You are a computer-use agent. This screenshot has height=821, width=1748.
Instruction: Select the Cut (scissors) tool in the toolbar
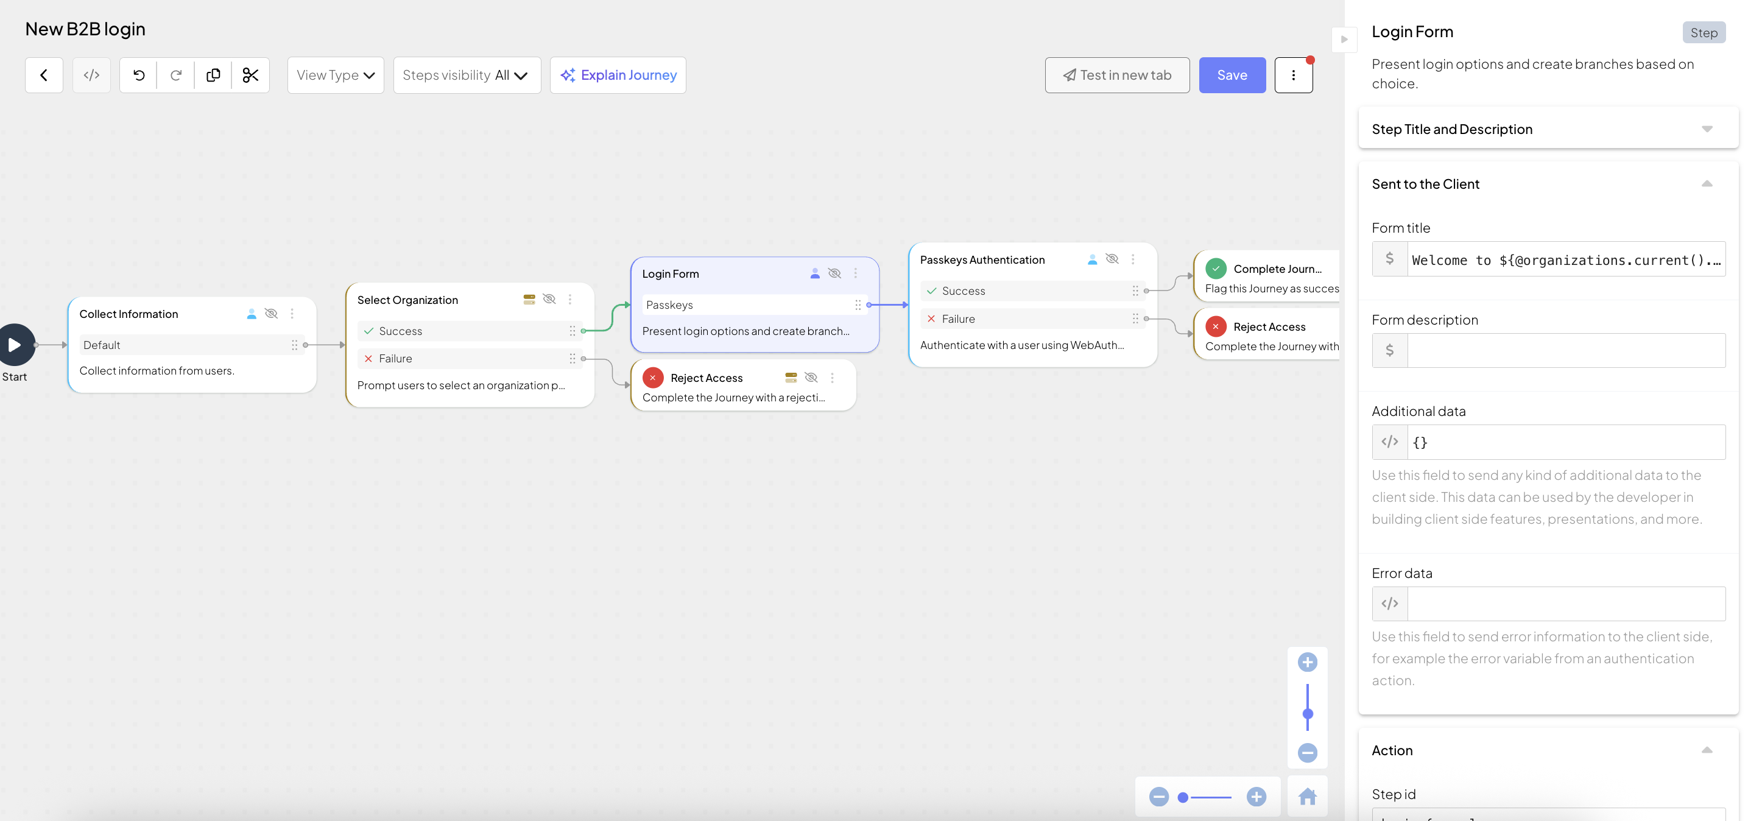point(250,75)
